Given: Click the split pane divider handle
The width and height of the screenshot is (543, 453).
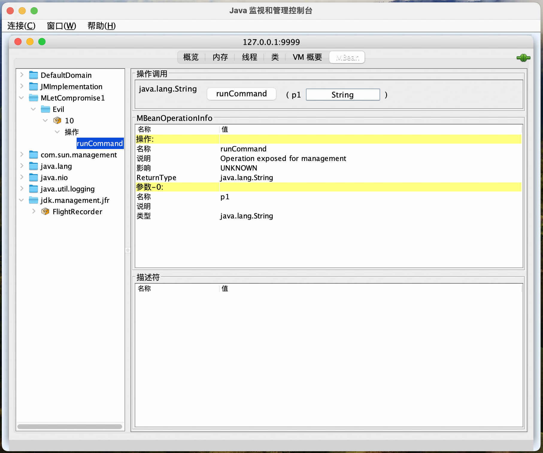Looking at the screenshot, I should (128, 250).
